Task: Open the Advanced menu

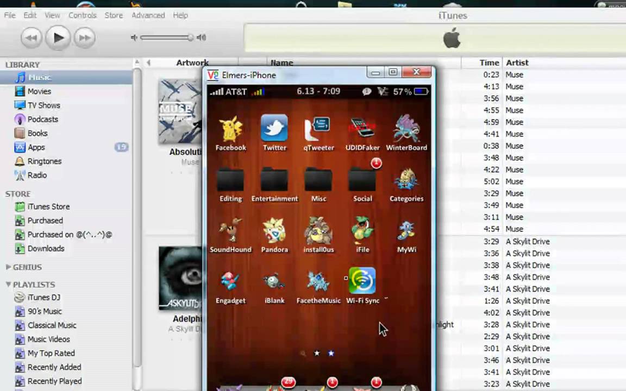Action: click(x=148, y=15)
